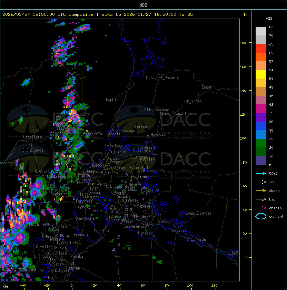Screen dimensions: 287x290
Task: Click the 'Perdriel' map label
Action: 84,201
